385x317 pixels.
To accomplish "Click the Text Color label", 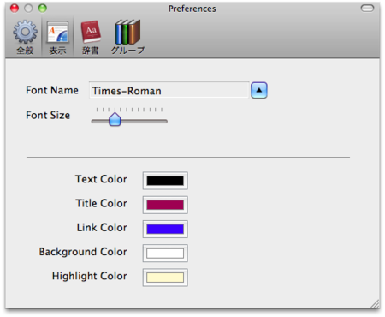I will tap(101, 179).
